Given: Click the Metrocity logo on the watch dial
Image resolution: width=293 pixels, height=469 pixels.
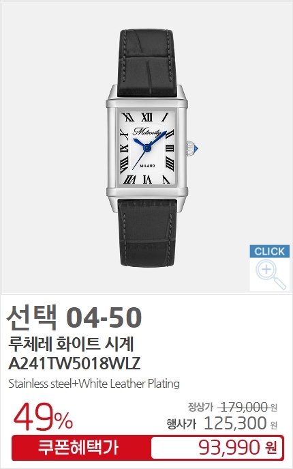Looking at the screenshot, I should click(147, 132).
